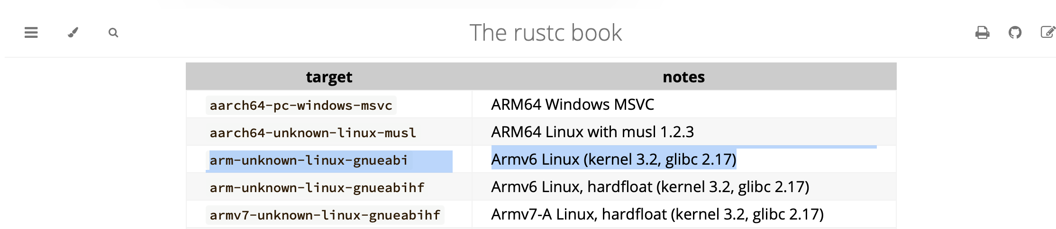Click the 'Armv7-A Linux, hardfloat' note text
Screen dimensions: 1056x229
point(579,214)
